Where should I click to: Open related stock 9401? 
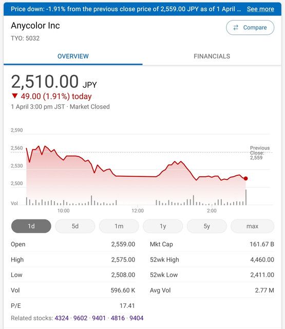click(x=99, y=318)
